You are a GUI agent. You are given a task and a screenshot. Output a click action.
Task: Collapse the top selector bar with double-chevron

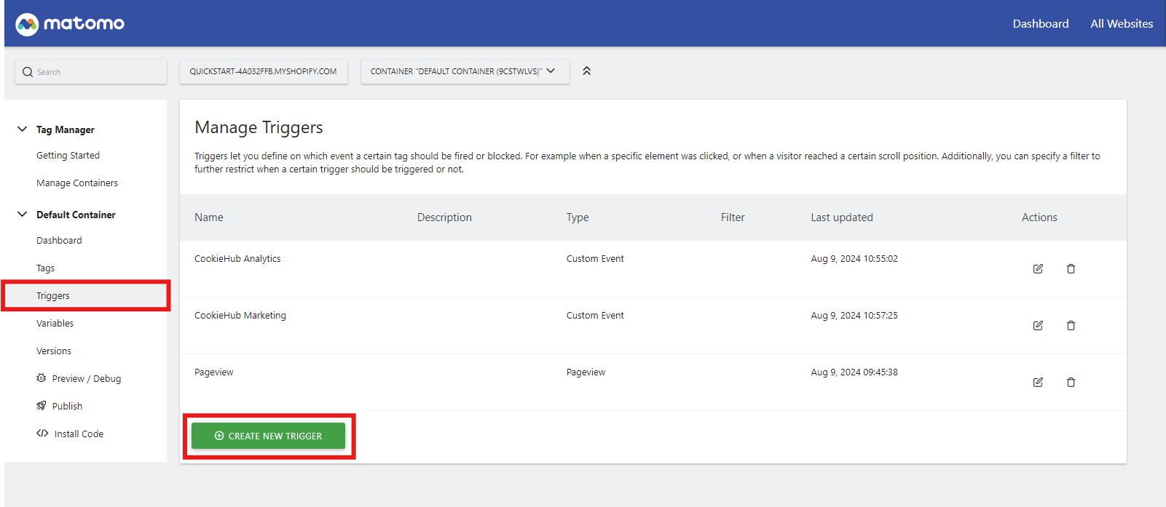tap(586, 71)
